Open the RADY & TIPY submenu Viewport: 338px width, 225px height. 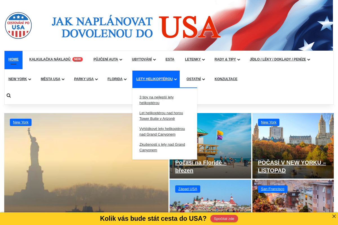[x=225, y=59]
